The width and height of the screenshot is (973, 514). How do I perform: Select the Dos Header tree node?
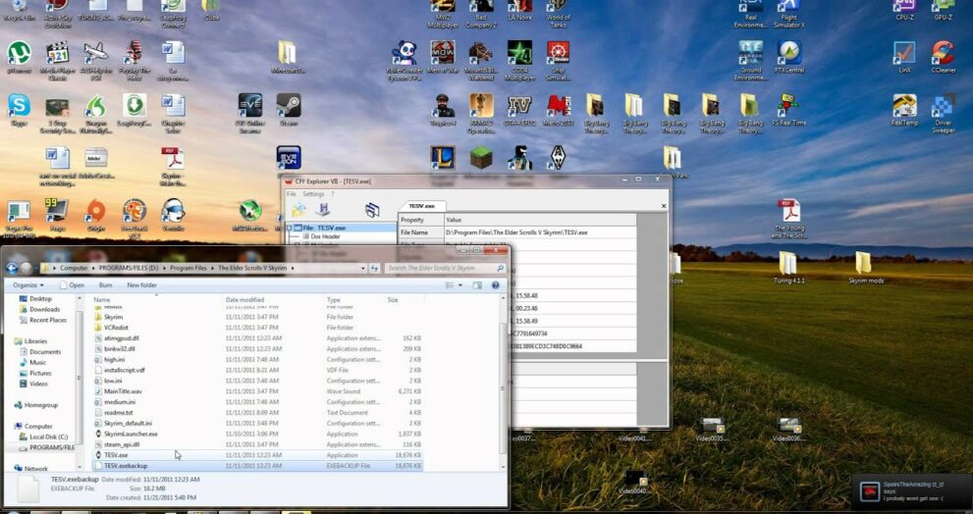click(325, 236)
